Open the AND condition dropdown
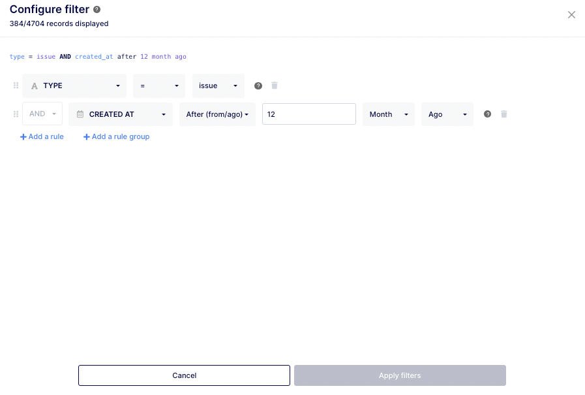585x395 pixels. point(42,114)
